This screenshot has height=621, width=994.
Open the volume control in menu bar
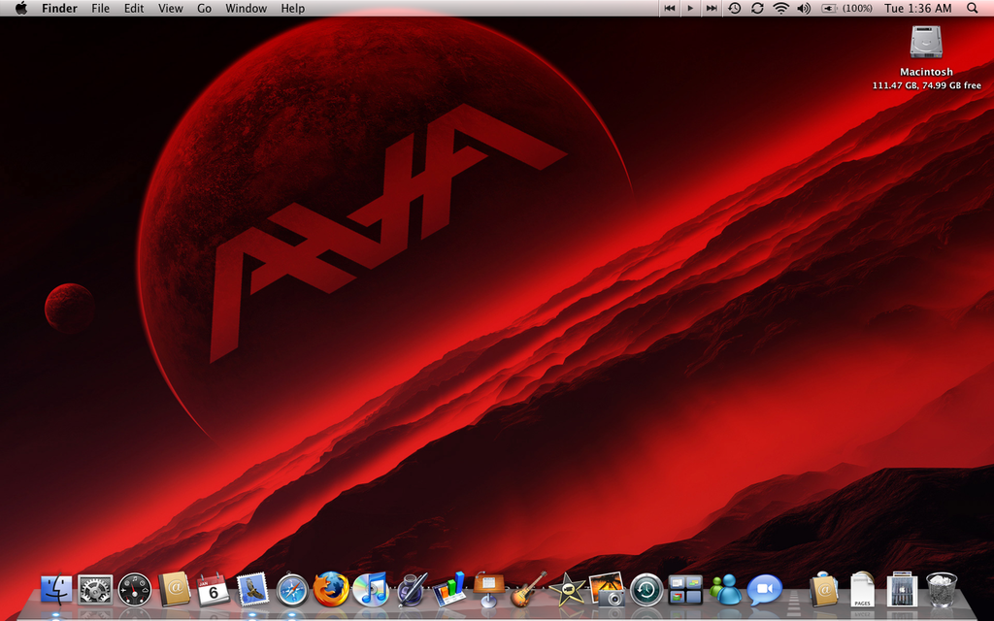pos(804,8)
